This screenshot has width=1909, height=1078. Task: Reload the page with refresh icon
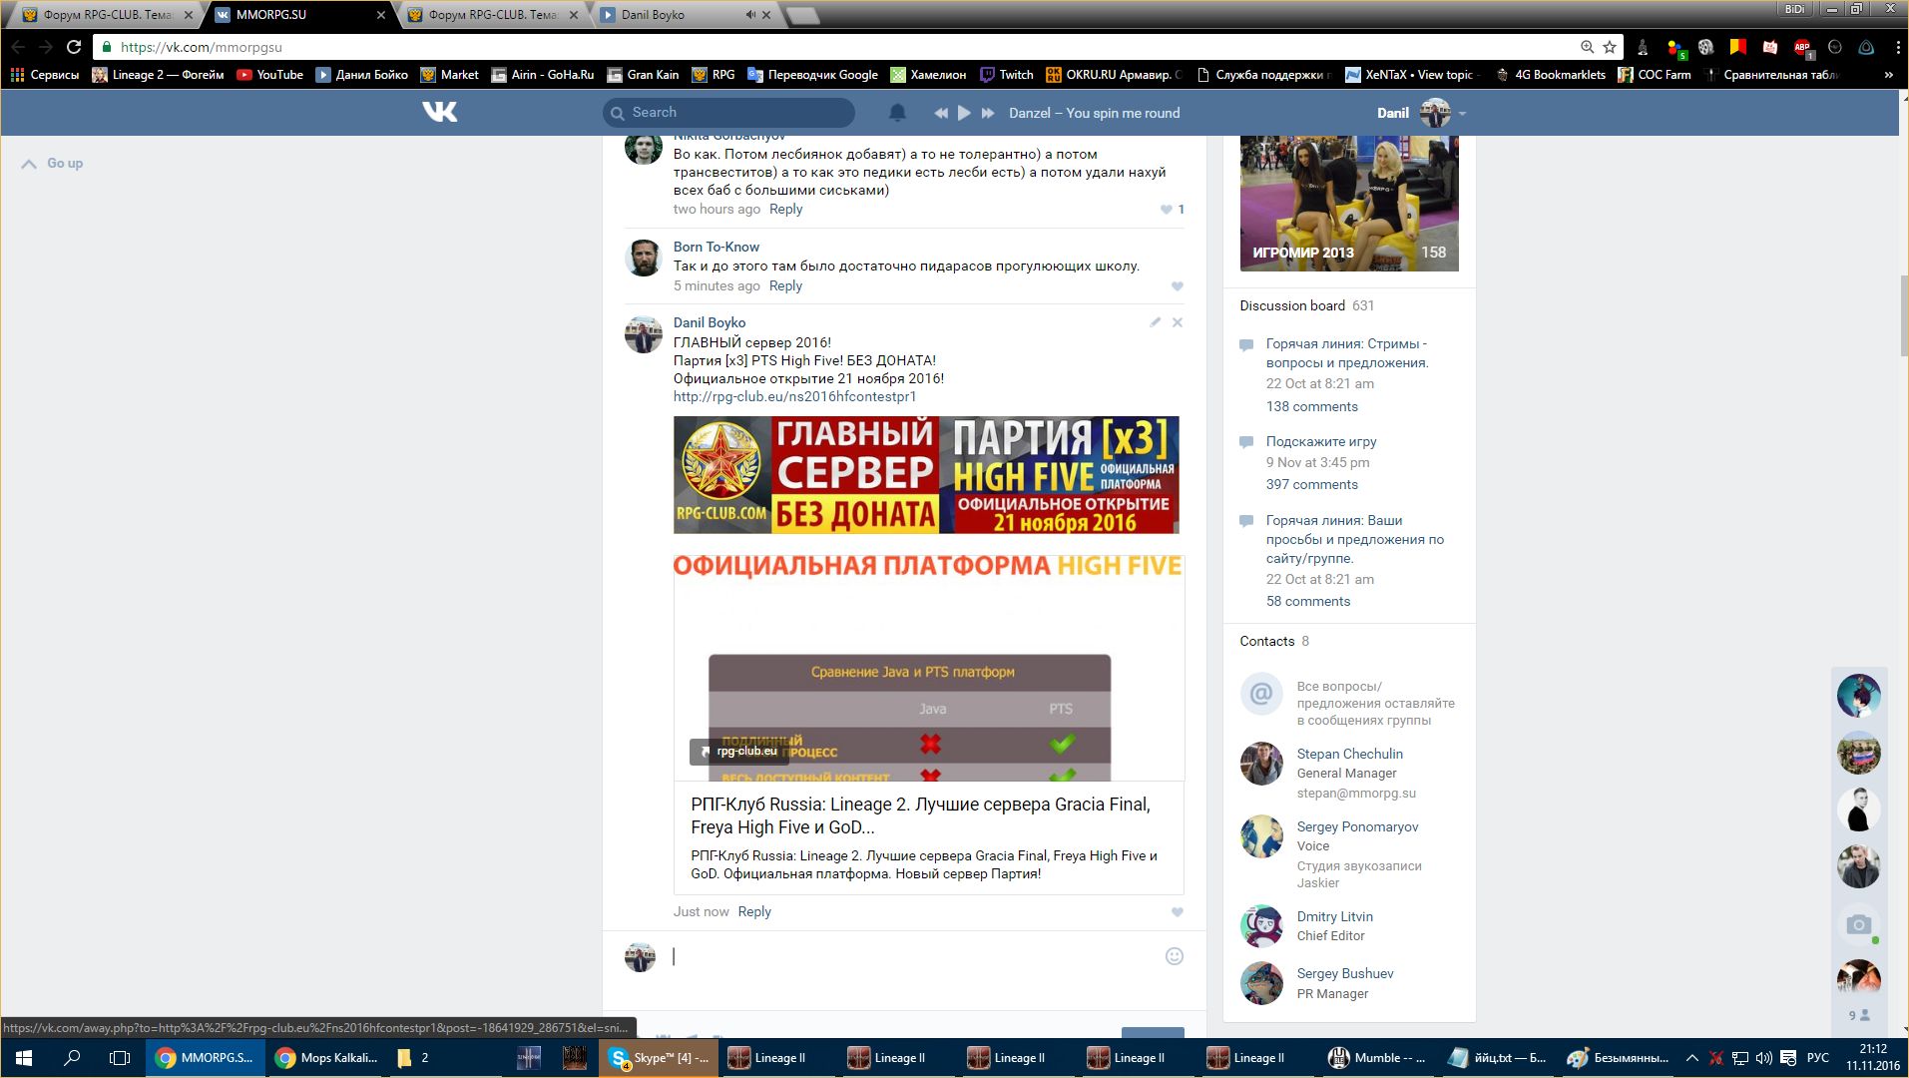point(74,47)
